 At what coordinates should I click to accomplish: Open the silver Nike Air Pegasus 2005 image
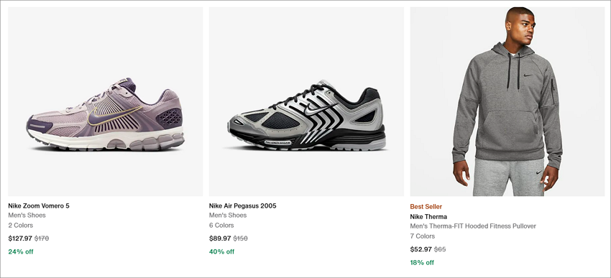tap(306, 101)
